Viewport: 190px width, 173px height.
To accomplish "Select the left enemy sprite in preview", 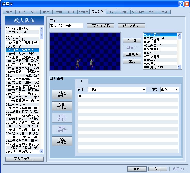I will [78, 63].
